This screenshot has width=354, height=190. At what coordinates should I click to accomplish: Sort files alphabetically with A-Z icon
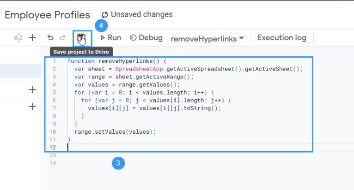(x=18, y=38)
